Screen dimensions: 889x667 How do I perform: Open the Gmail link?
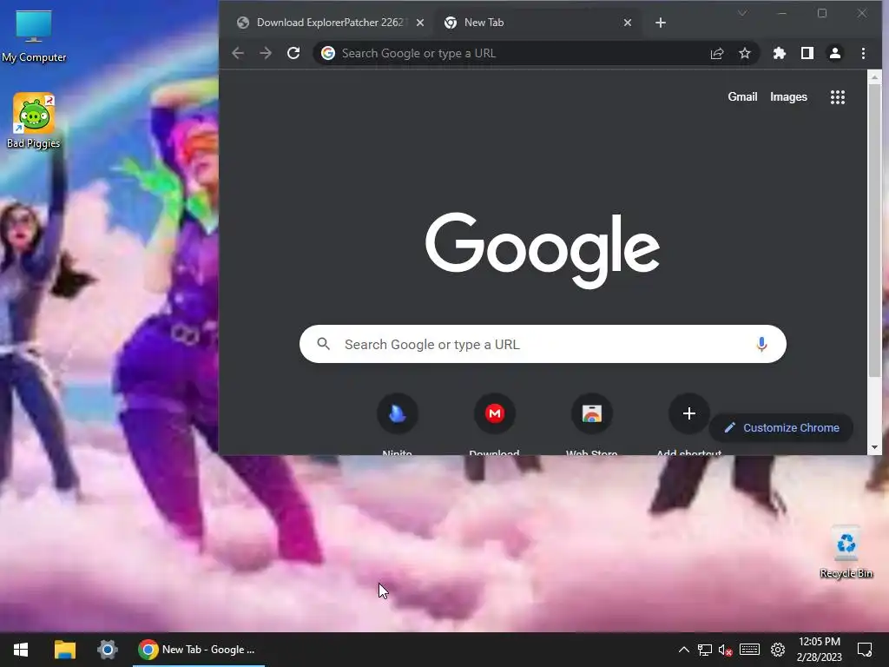tap(742, 97)
